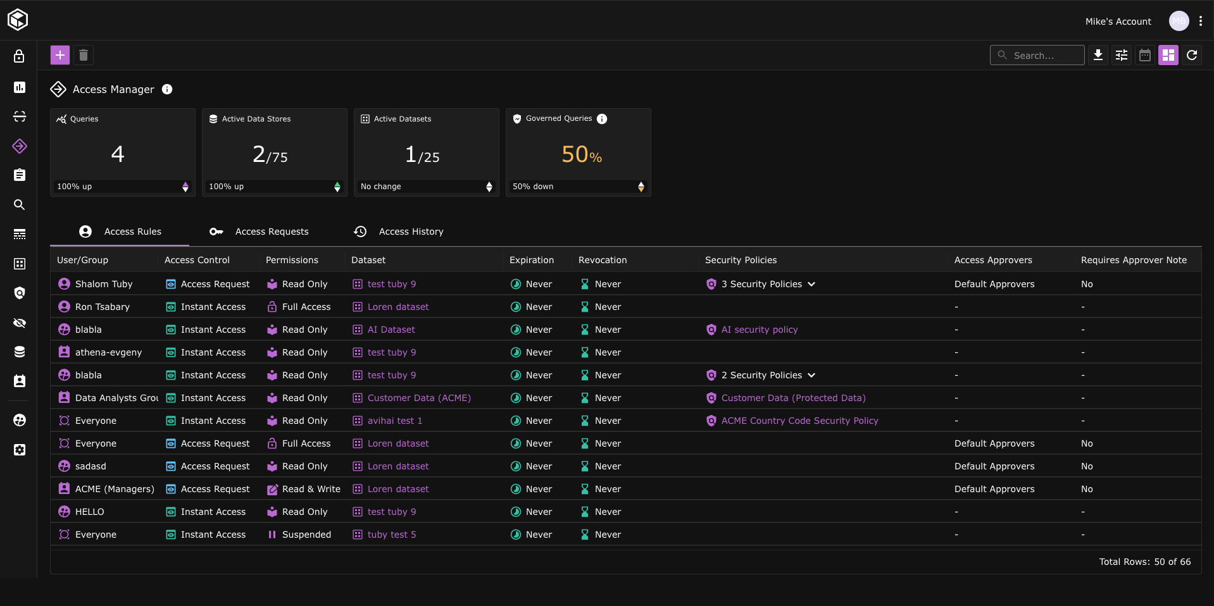
Task: Click the download export icon
Action: 1098,55
